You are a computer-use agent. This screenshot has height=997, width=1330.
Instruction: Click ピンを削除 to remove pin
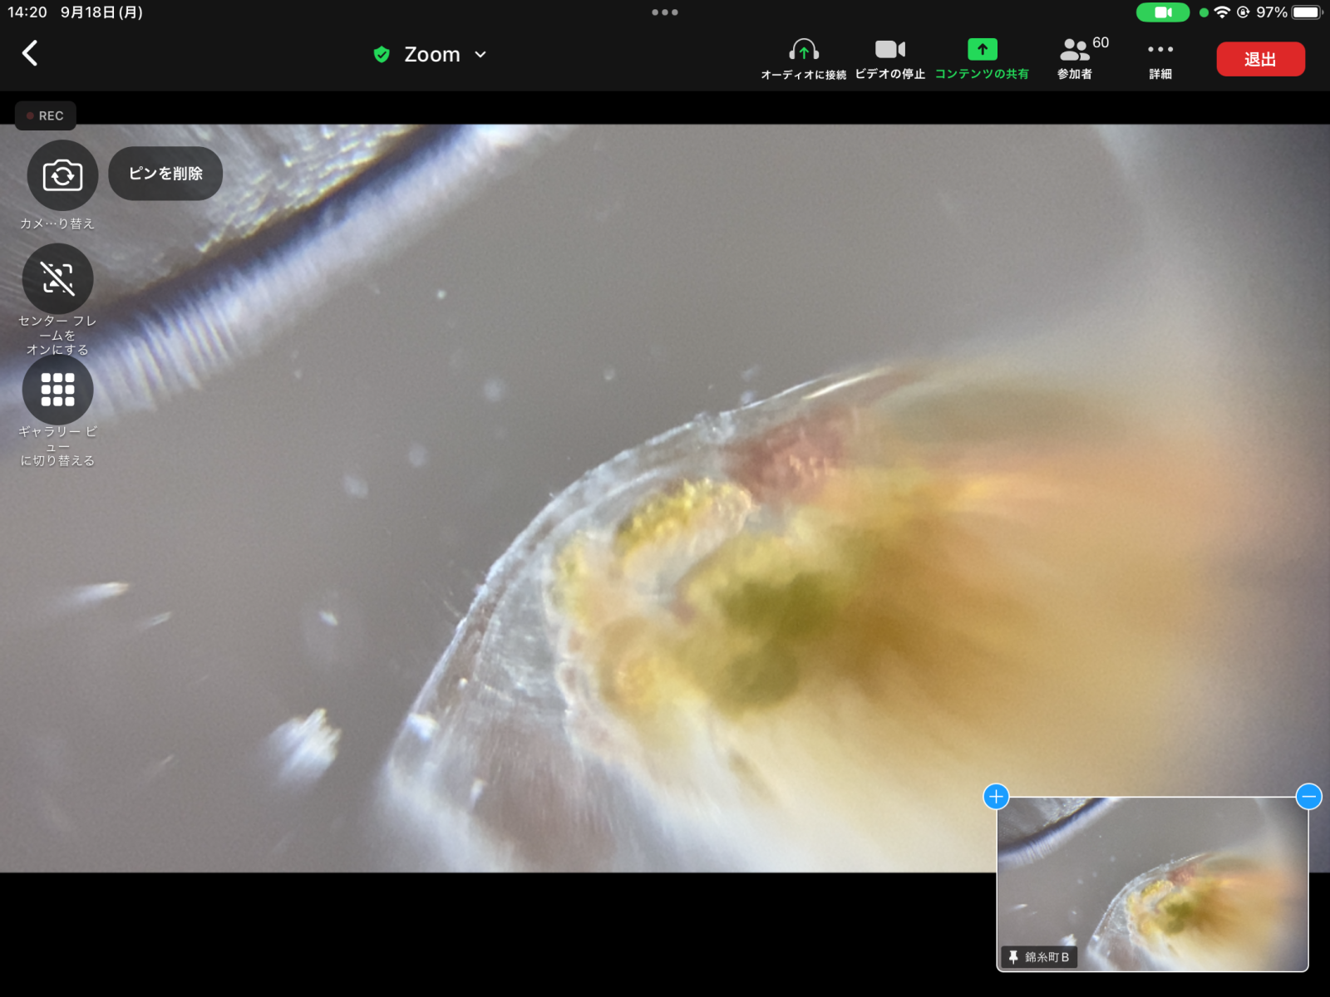click(165, 174)
